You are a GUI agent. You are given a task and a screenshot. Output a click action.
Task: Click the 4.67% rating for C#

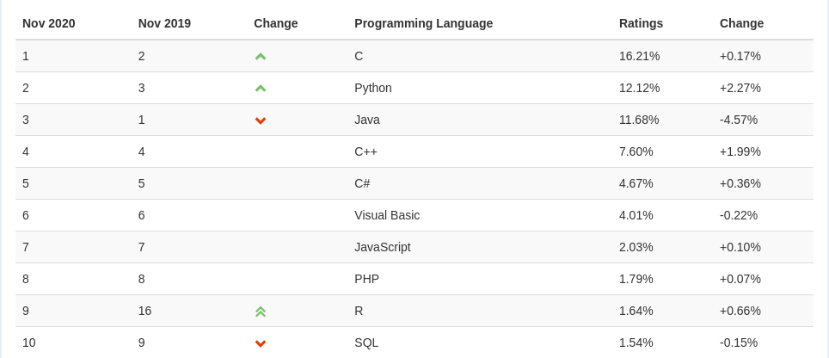[636, 183]
